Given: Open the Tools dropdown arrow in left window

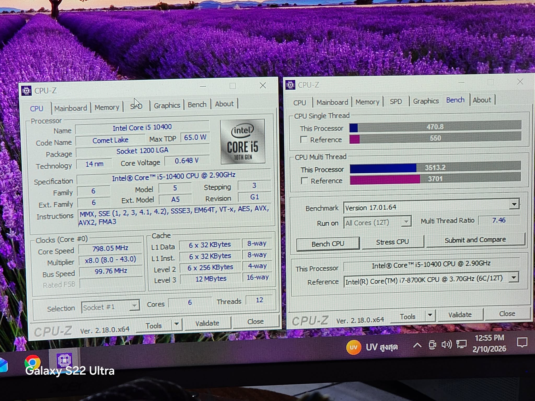Looking at the screenshot, I should coord(177,324).
